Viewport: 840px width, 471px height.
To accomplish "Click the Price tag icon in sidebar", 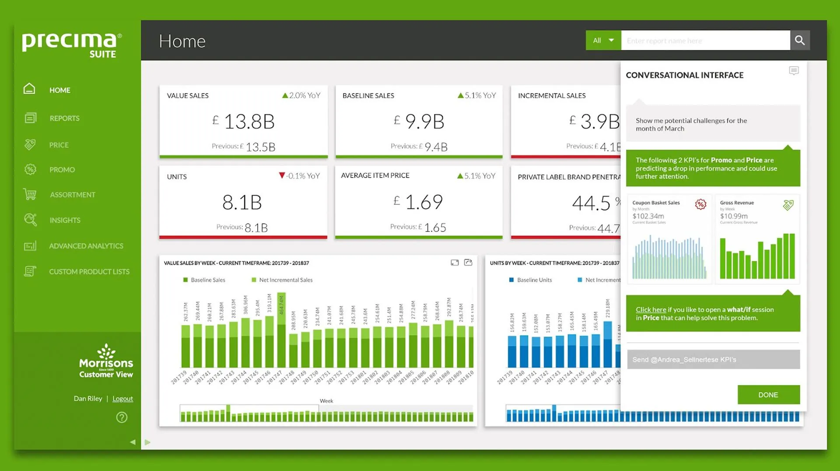I will [x=30, y=144].
